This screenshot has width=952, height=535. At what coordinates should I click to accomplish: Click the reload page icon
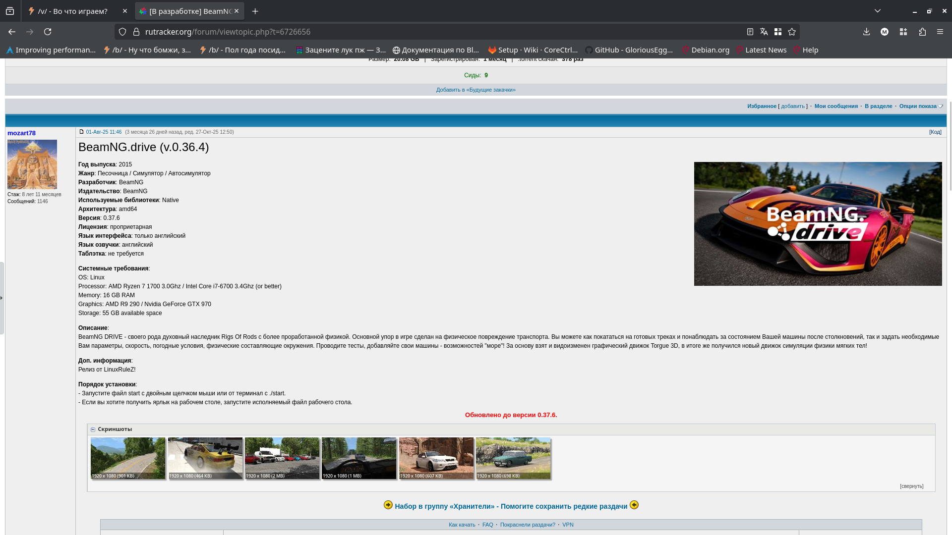point(48,32)
